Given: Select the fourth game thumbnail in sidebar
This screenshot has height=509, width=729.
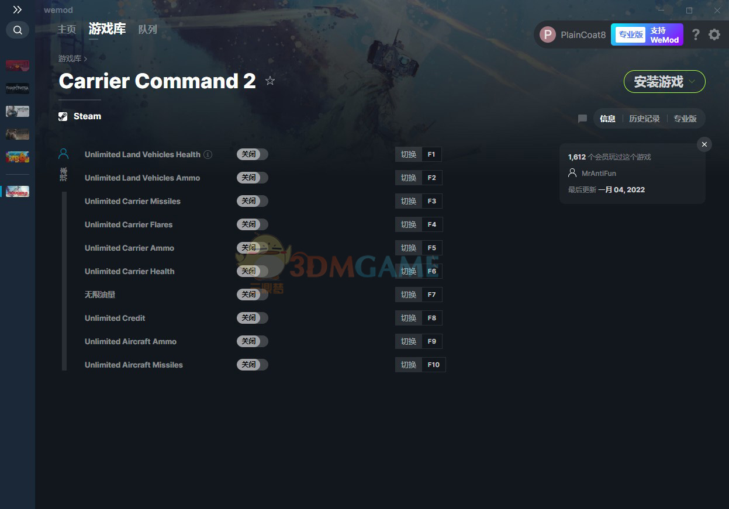Looking at the screenshot, I should pos(18,134).
